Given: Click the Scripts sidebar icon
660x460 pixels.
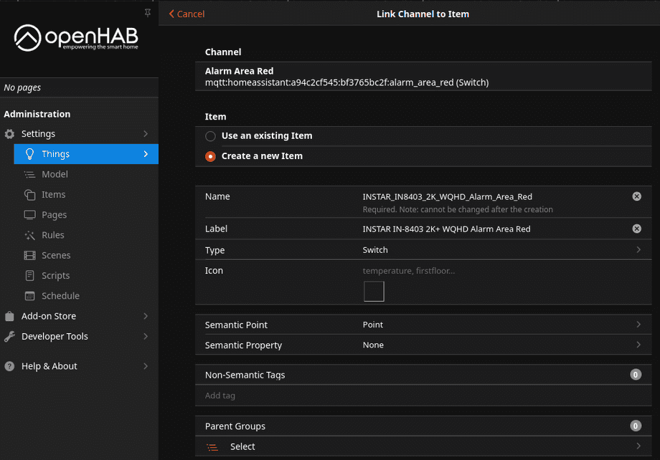Looking at the screenshot, I should point(32,275).
